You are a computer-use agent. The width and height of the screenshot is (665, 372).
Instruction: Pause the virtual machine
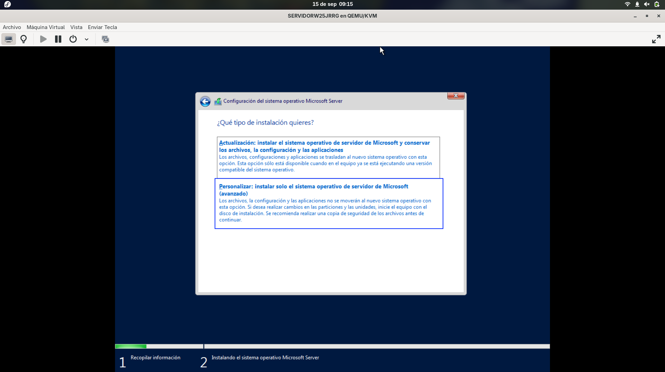(x=58, y=39)
